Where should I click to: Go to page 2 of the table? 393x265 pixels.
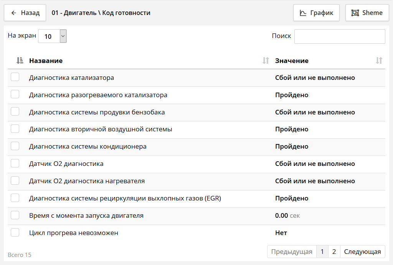334,252
